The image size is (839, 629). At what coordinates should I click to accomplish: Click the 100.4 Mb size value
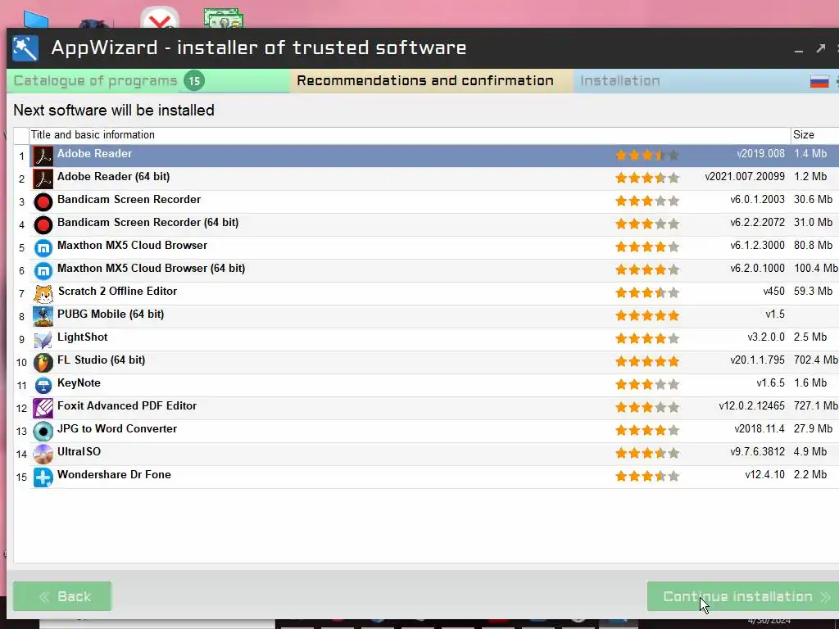[x=816, y=268]
